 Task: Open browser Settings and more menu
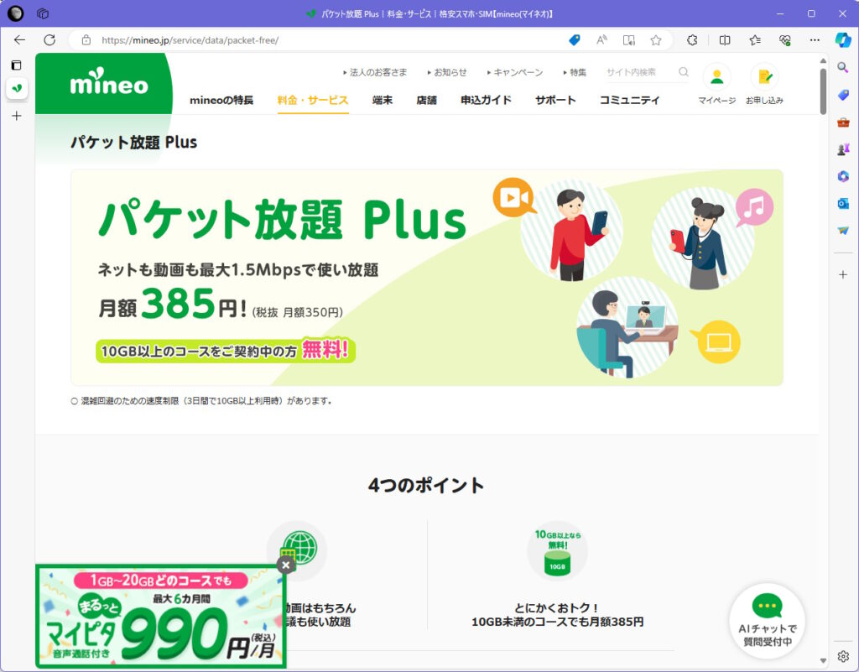(815, 40)
